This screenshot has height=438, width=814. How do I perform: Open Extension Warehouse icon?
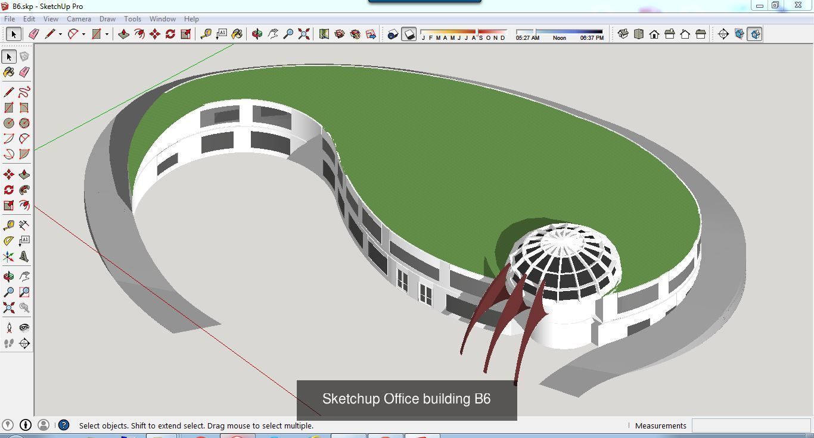(x=355, y=34)
